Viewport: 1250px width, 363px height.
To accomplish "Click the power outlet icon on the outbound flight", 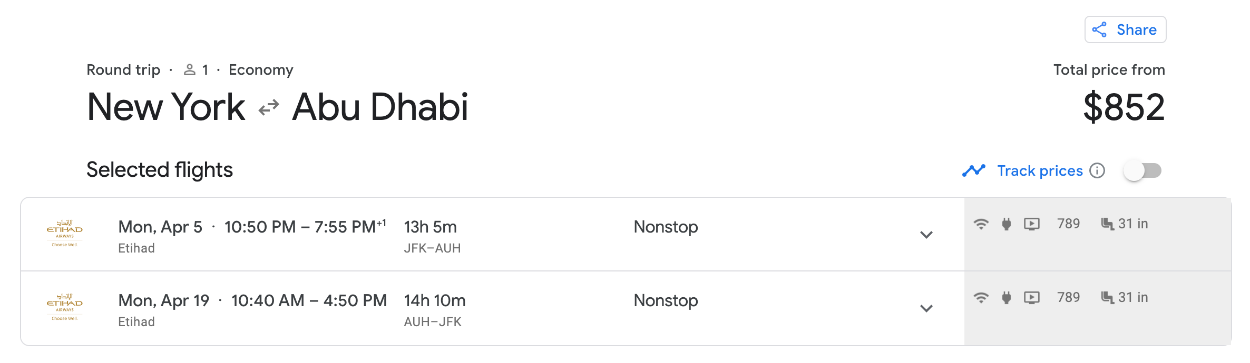I will 1007,224.
